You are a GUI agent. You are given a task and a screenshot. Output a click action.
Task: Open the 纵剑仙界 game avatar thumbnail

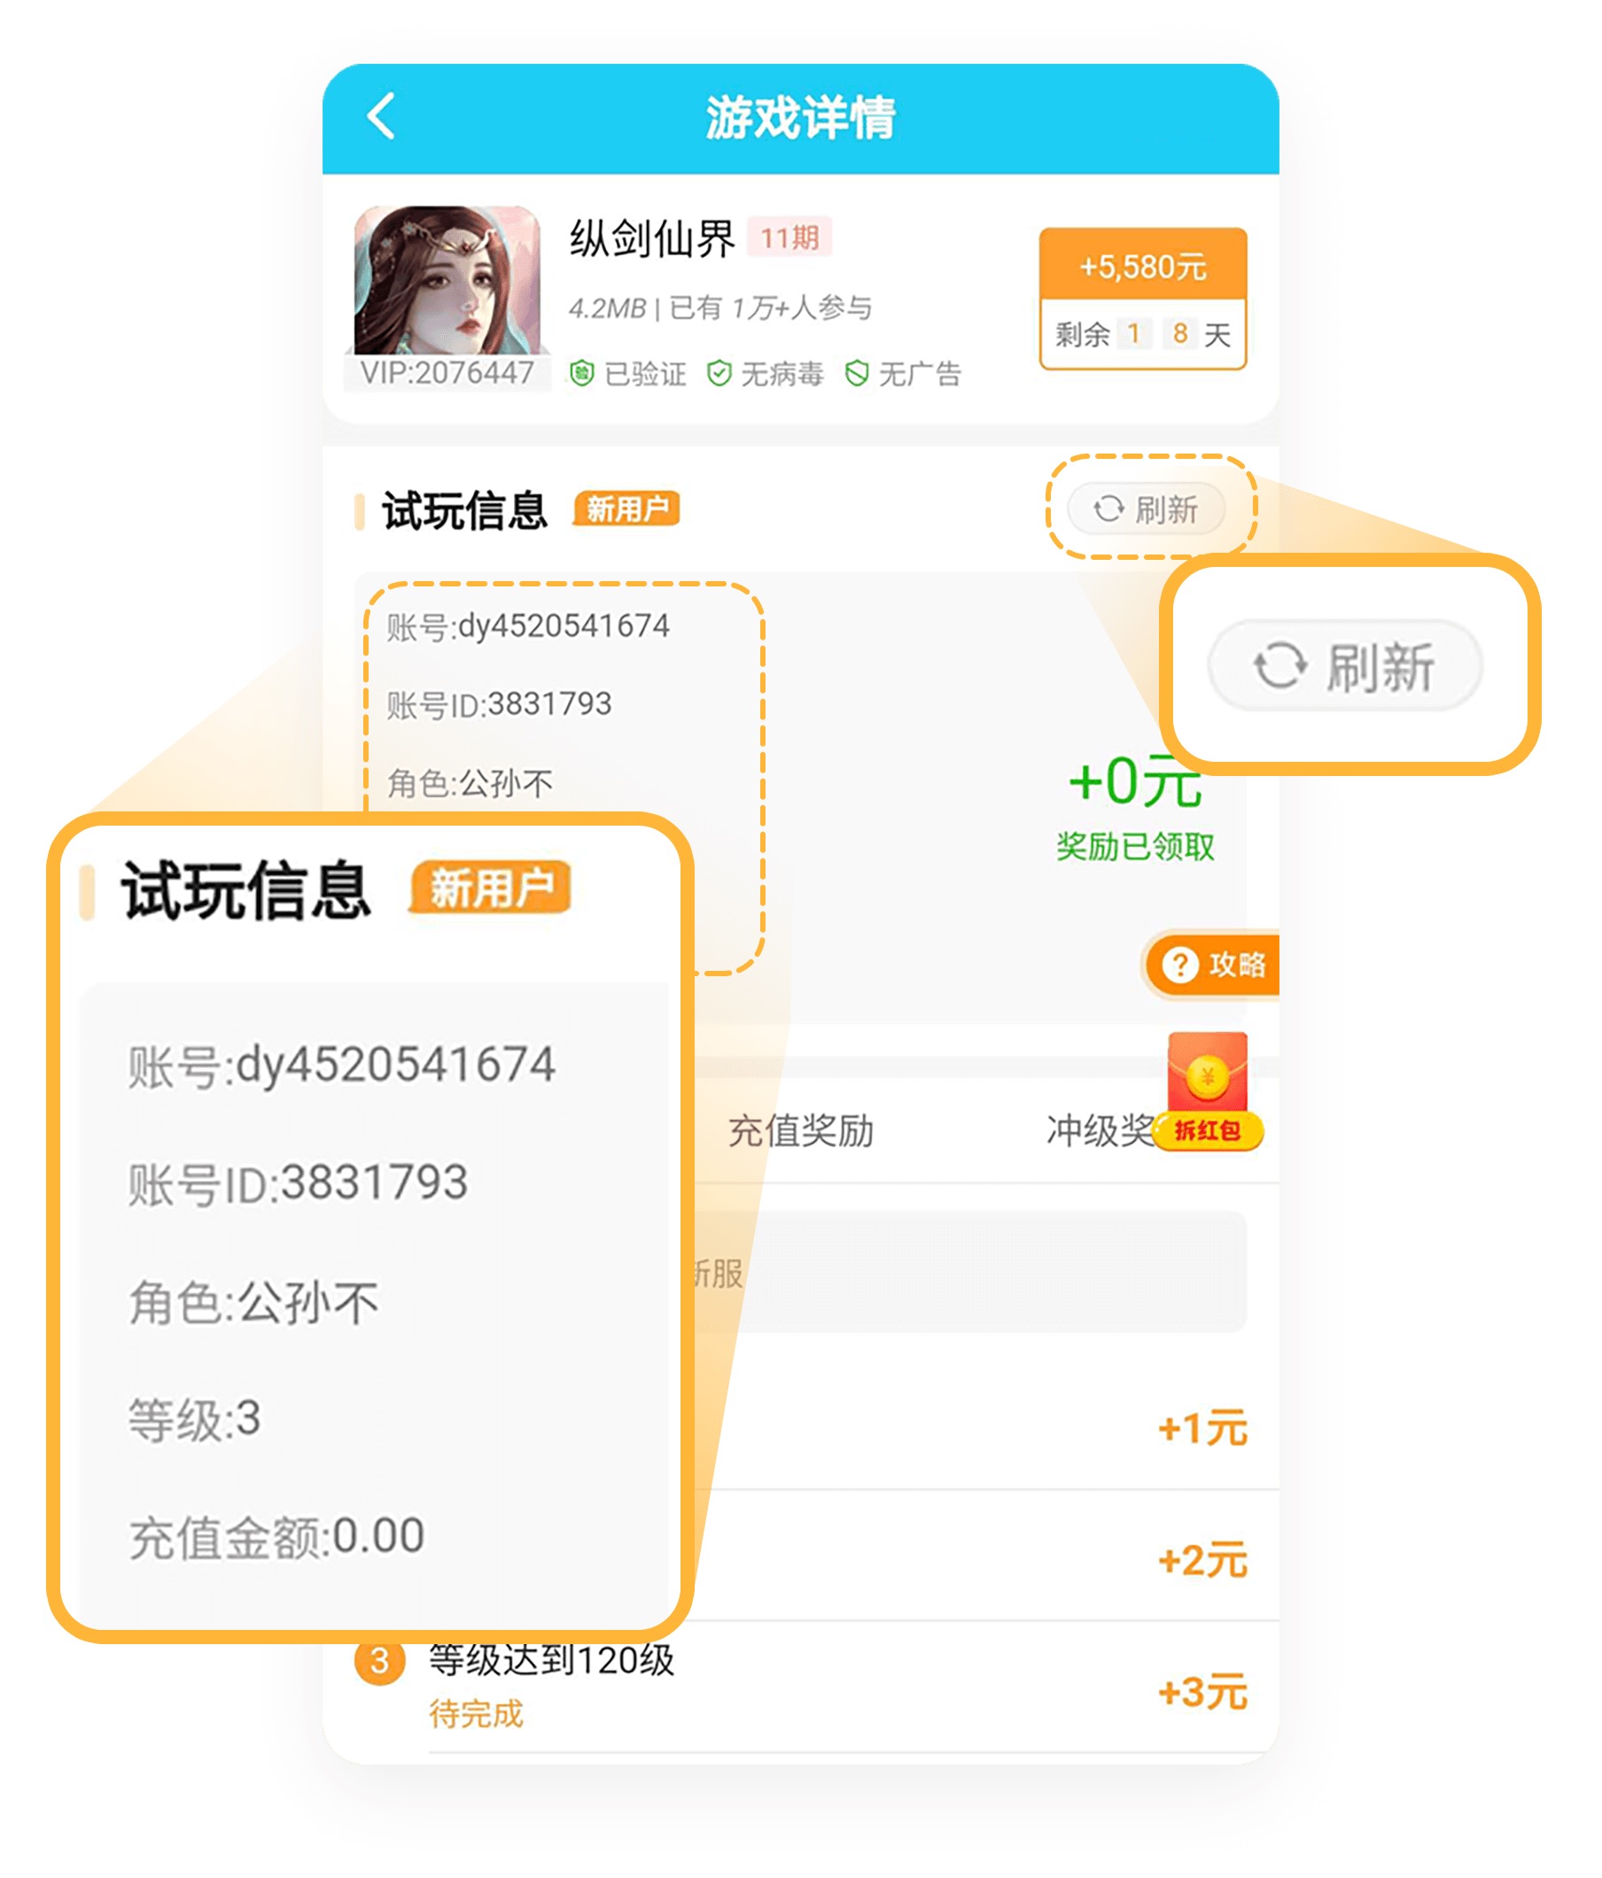coord(446,281)
